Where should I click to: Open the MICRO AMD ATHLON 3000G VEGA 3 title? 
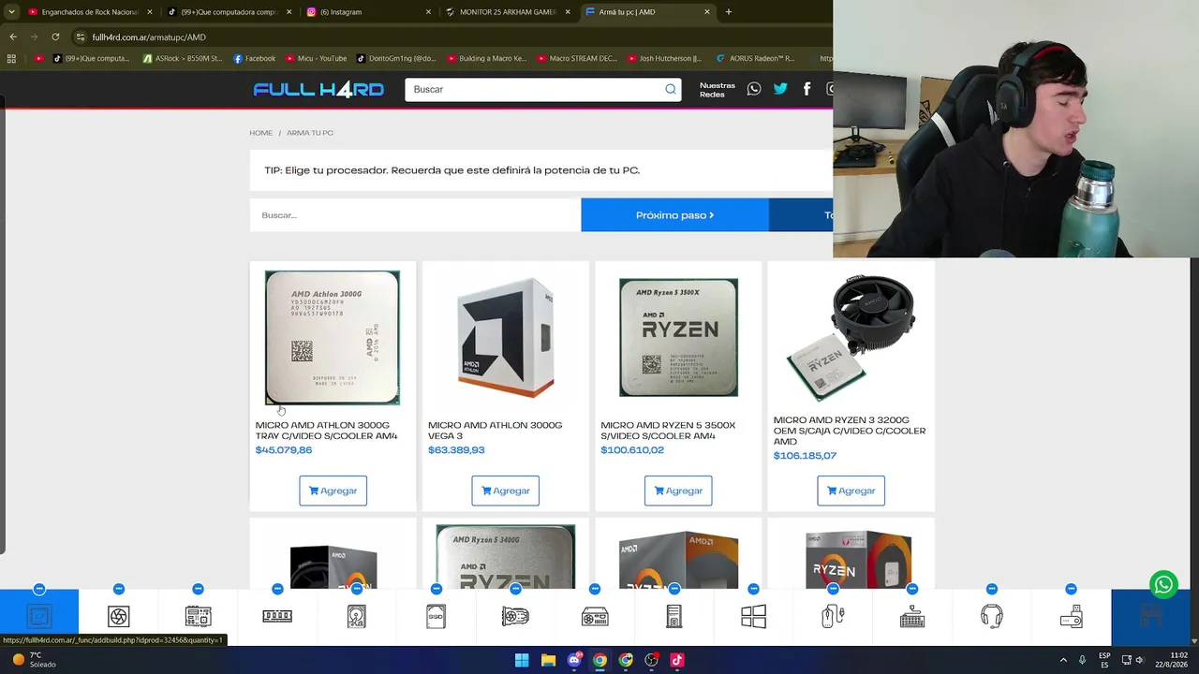click(x=495, y=431)
